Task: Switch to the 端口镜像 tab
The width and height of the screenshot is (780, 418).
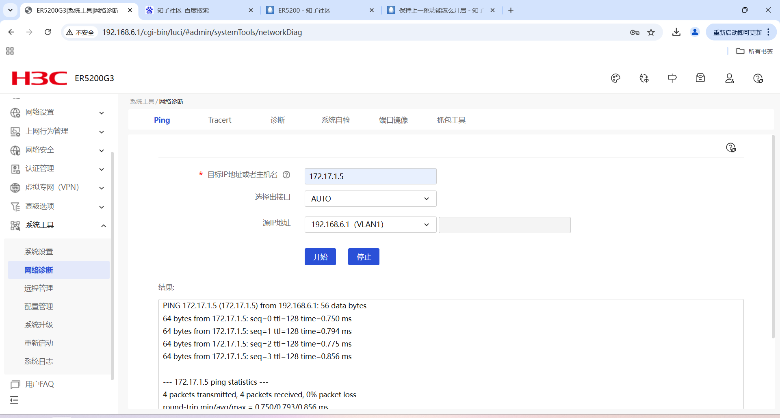Action: (393, 120)
